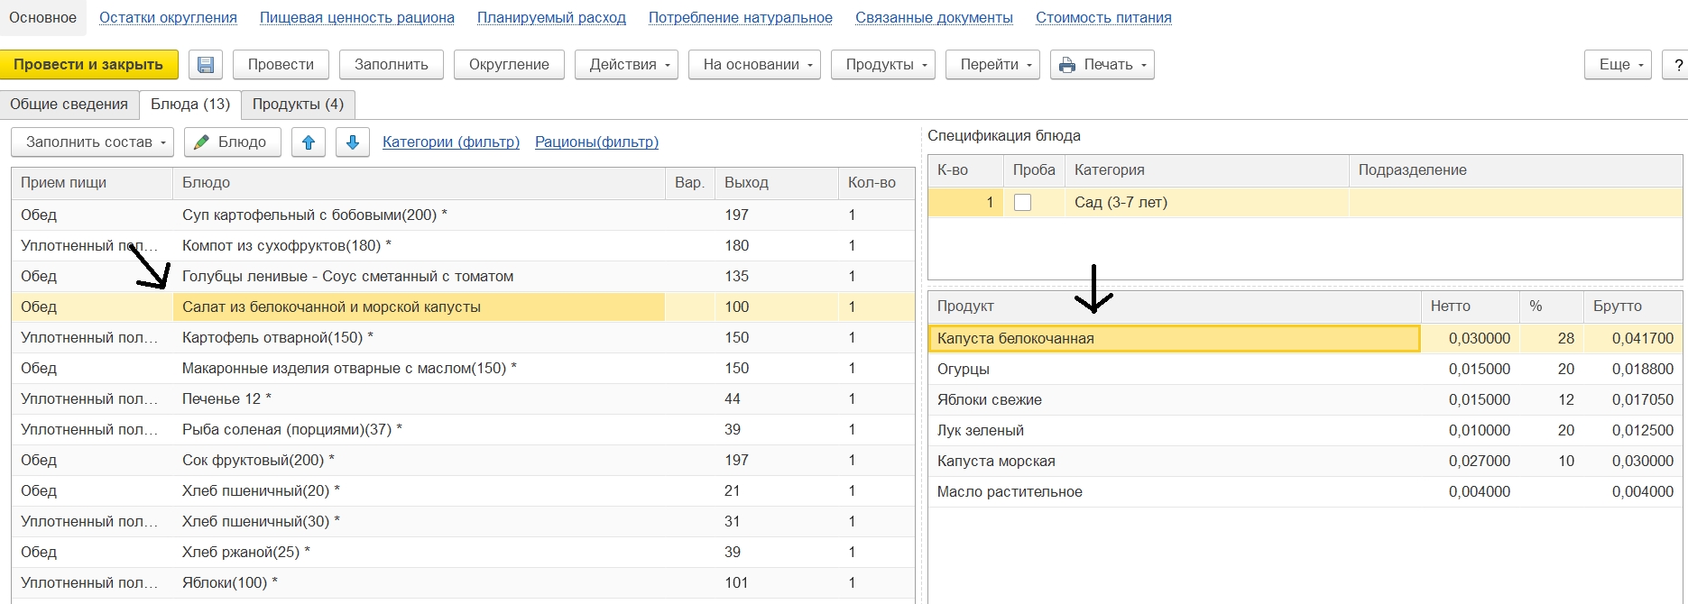Select the Капуста морская product row
This screenshot has height=604, width=1688.
point(996,462)
